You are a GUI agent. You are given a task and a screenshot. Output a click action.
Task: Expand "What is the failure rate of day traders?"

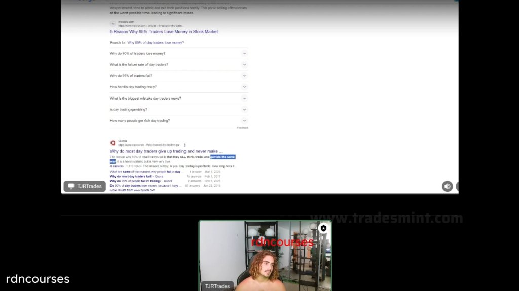click(179, 64)
